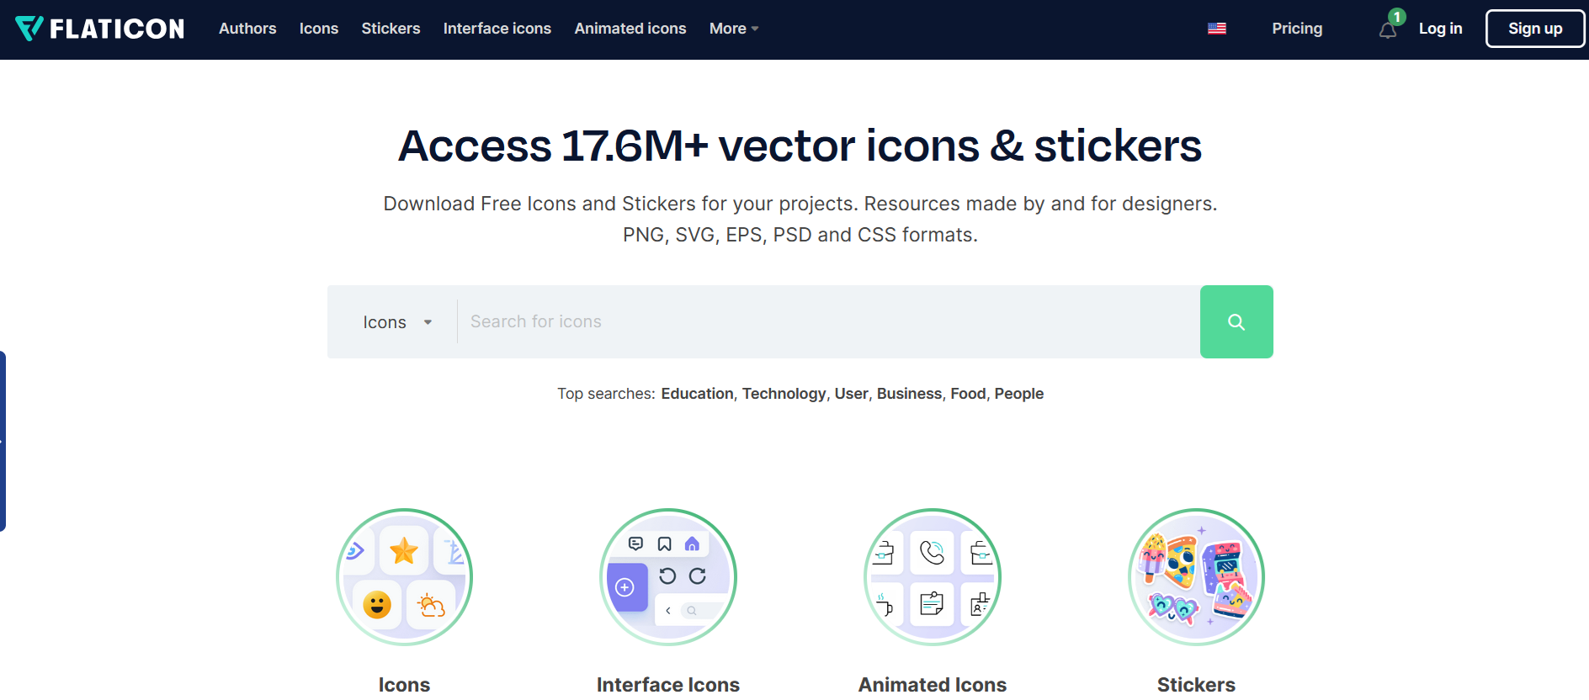This screenshot has width=1589, height=700.
Task: Open the Pricing page
Action: (x=1297, y=29)
